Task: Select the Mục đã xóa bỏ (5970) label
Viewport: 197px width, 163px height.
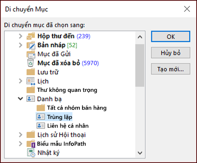Action: click(x=68, y=63)
